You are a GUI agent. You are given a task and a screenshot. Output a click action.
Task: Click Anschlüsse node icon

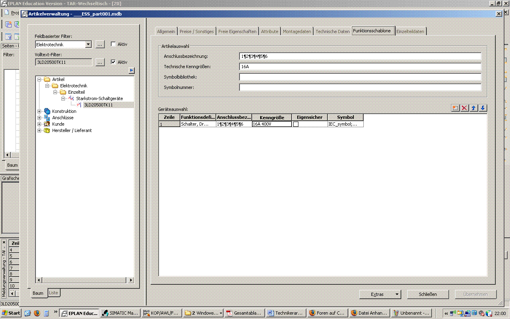47,118
